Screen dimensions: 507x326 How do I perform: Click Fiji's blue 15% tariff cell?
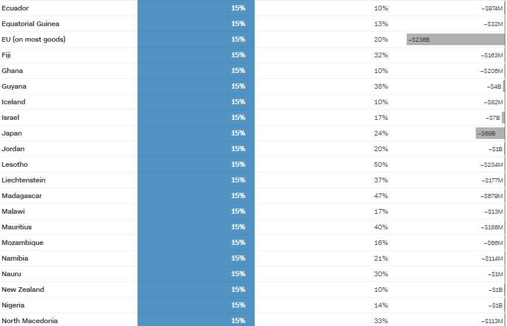pos(196,55)
